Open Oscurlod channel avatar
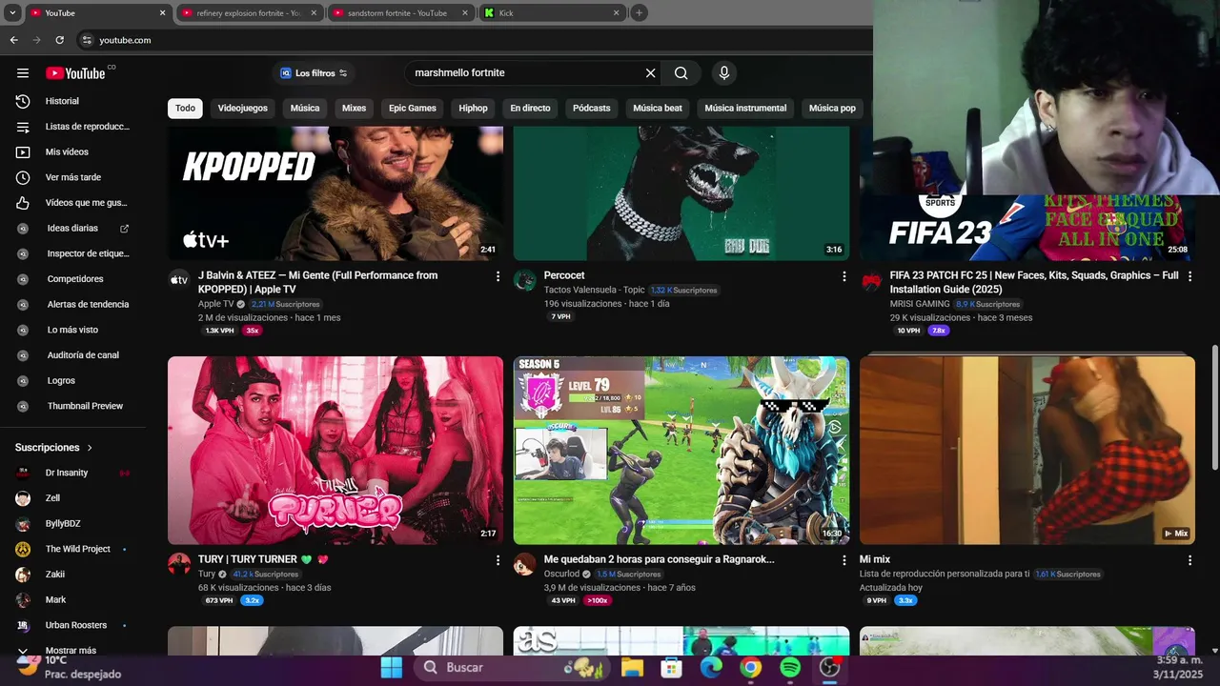 point(525,564)
